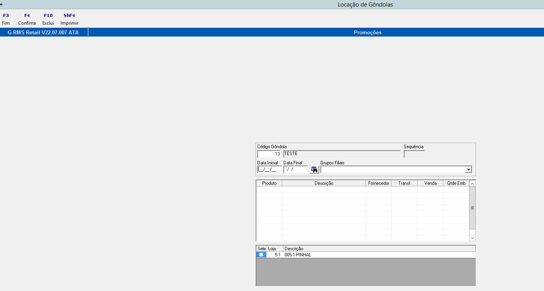Click the TESTE gondola description field
The height and width of the screenshot is (291, 544).
(x=342, y=154)
